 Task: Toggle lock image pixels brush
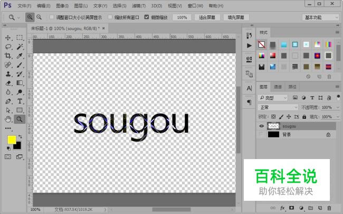point(281,117)
